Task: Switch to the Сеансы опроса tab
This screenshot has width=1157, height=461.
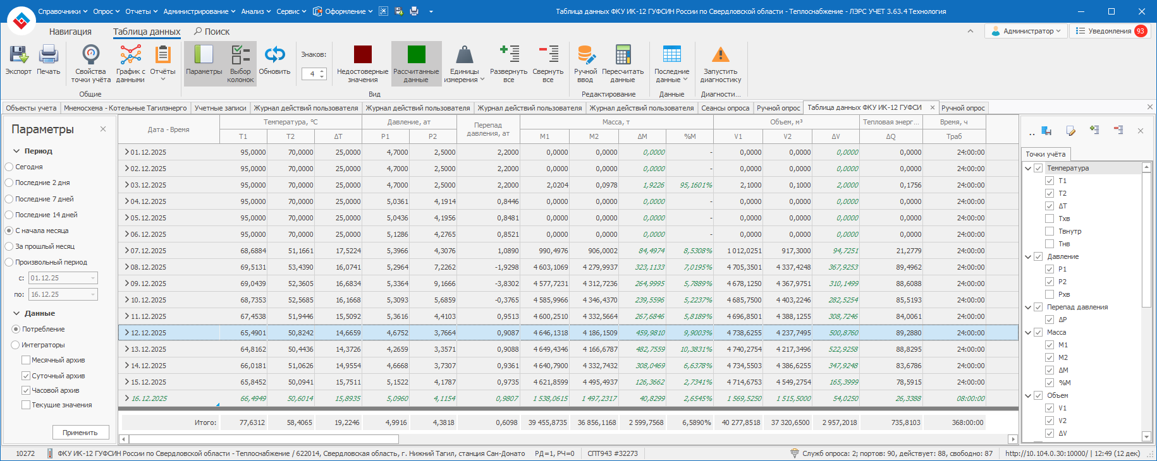Action: [x=725, y=108]
